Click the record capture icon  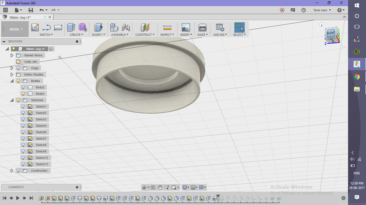(282, 10)
